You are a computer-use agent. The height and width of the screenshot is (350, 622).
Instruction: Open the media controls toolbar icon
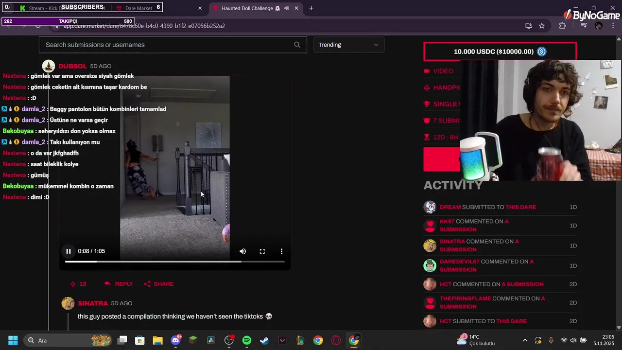(584, 26)
